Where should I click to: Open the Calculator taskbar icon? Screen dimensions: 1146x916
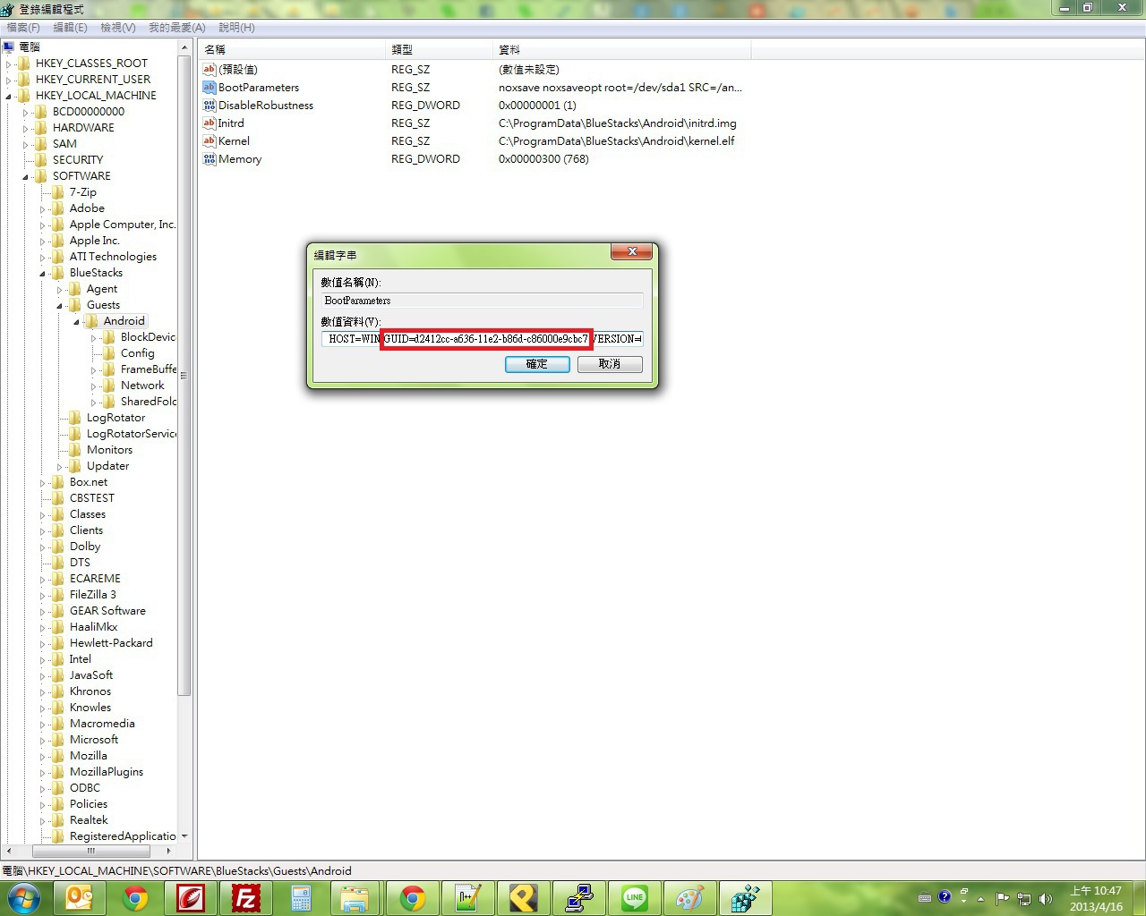coord(301,898)
